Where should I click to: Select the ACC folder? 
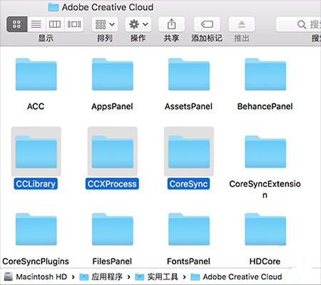coord(36,74)
